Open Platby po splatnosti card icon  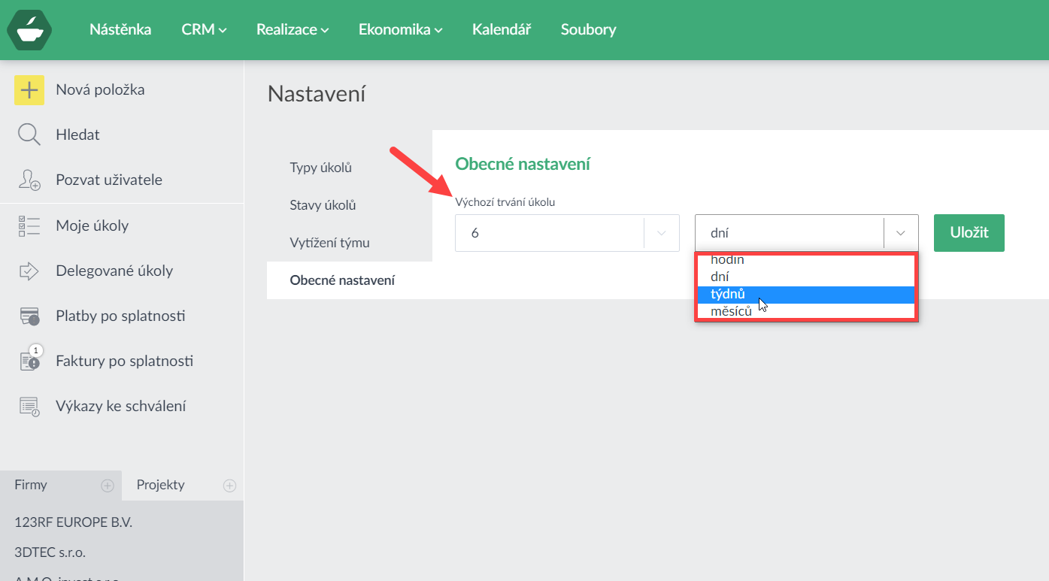29,316
